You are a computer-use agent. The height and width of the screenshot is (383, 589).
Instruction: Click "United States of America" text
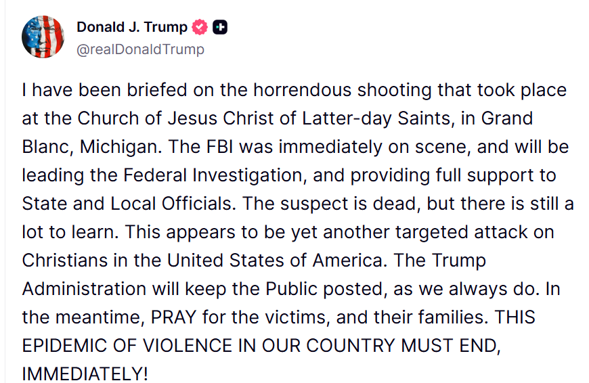click(x=275, y=261)
